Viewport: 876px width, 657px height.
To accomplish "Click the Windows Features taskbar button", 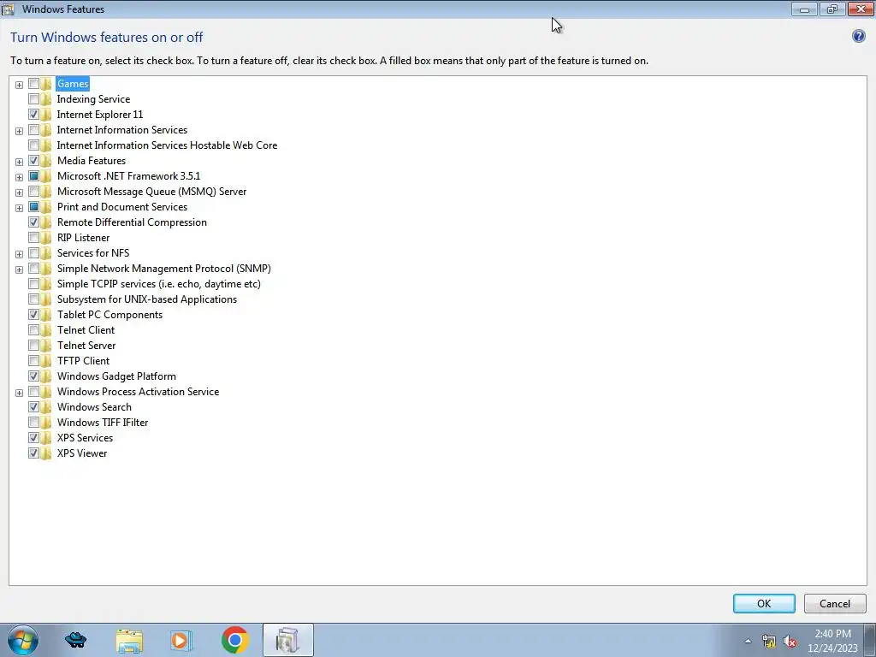I will pos(287,640).
